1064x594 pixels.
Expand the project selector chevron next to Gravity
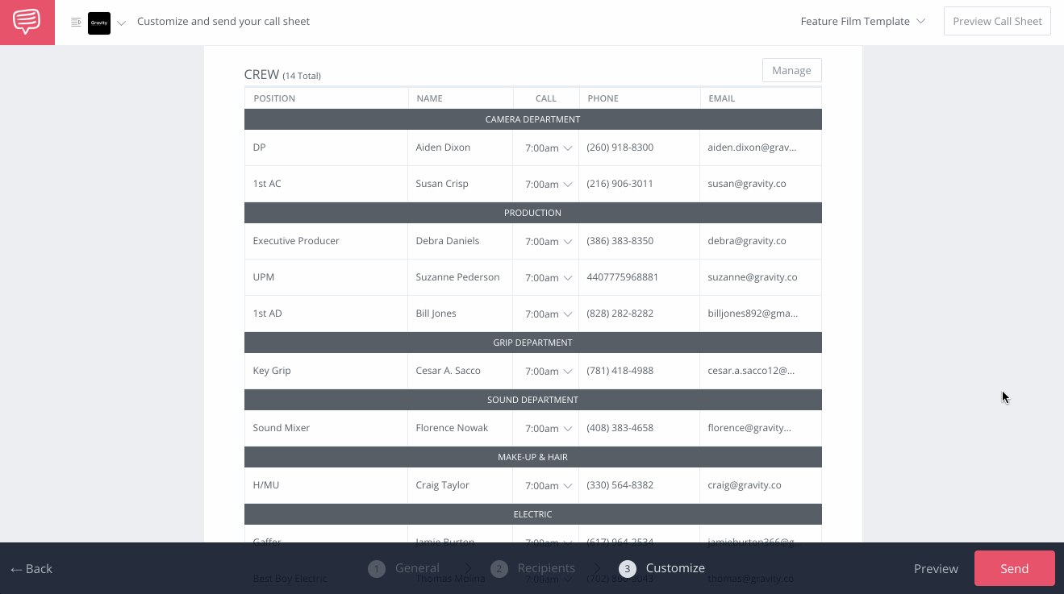coord(119,23)
